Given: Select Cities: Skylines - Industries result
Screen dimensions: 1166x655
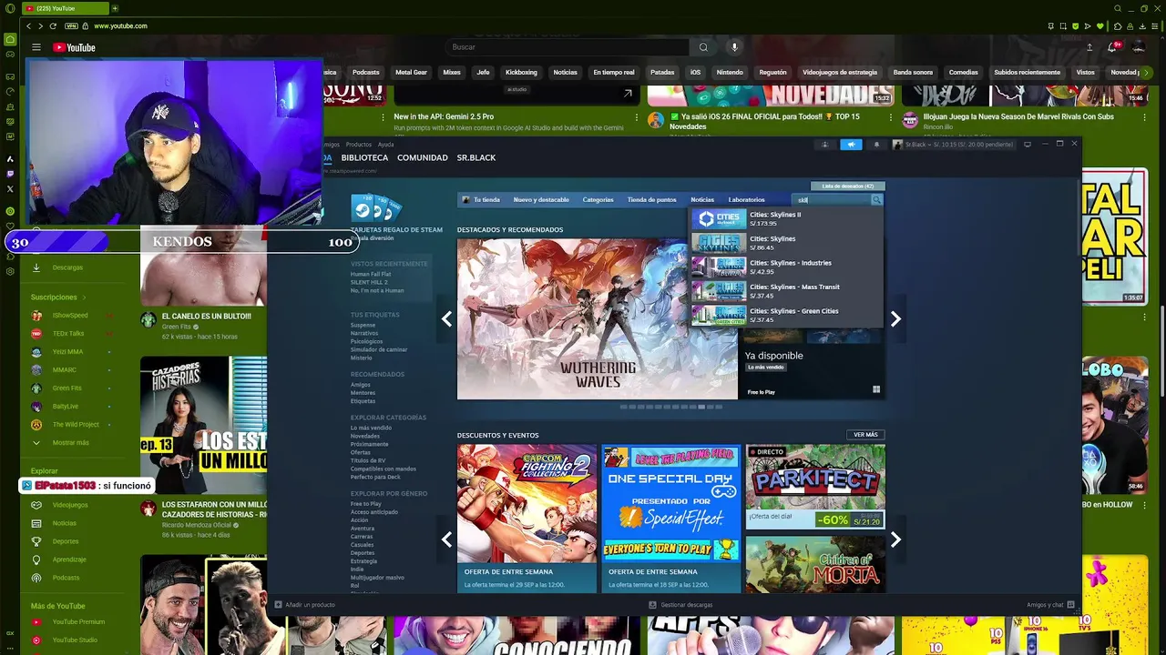Looking at the screenshot, I should tap(786, 267).
